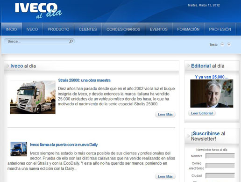The height and width of the screenshot is (182, 241).
Task: Open the Stralis truck thumbnail
Action: coord(33,97)
